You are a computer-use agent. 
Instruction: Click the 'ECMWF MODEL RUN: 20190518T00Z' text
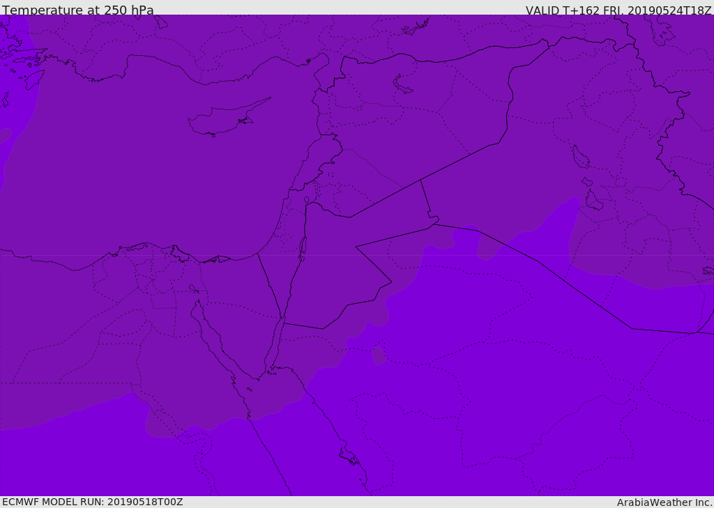(93, 502)
